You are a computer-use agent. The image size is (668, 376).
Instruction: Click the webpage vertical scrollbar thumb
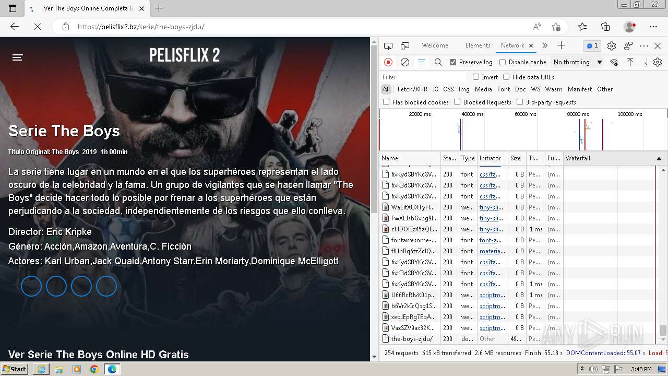coord(374,130)
